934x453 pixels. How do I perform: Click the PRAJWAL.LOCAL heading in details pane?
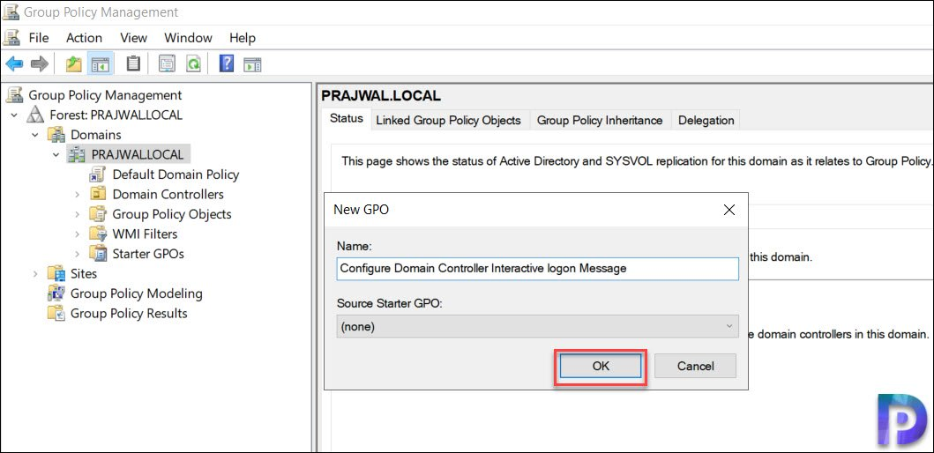coord(381,95)
